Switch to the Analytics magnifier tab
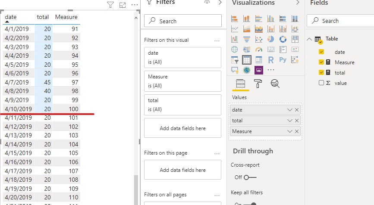Viewport: 374px width, 205px height. [x=275, y=84]
